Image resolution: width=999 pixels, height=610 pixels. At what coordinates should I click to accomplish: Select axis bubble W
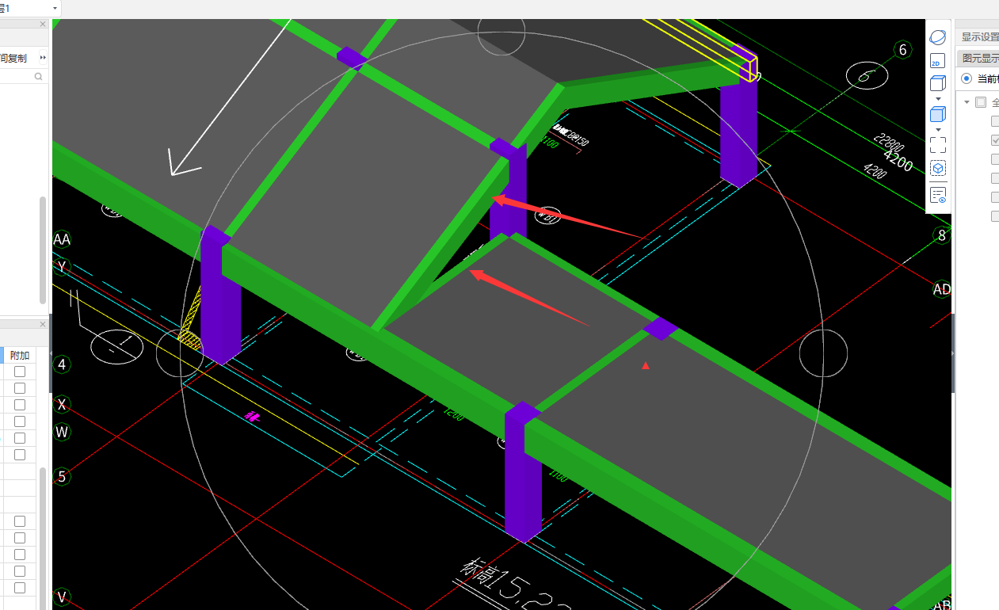[62, 432]
